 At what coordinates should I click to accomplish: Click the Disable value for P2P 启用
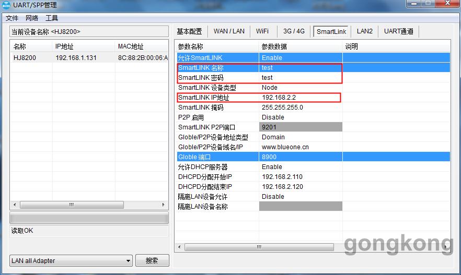pos(273,117)
